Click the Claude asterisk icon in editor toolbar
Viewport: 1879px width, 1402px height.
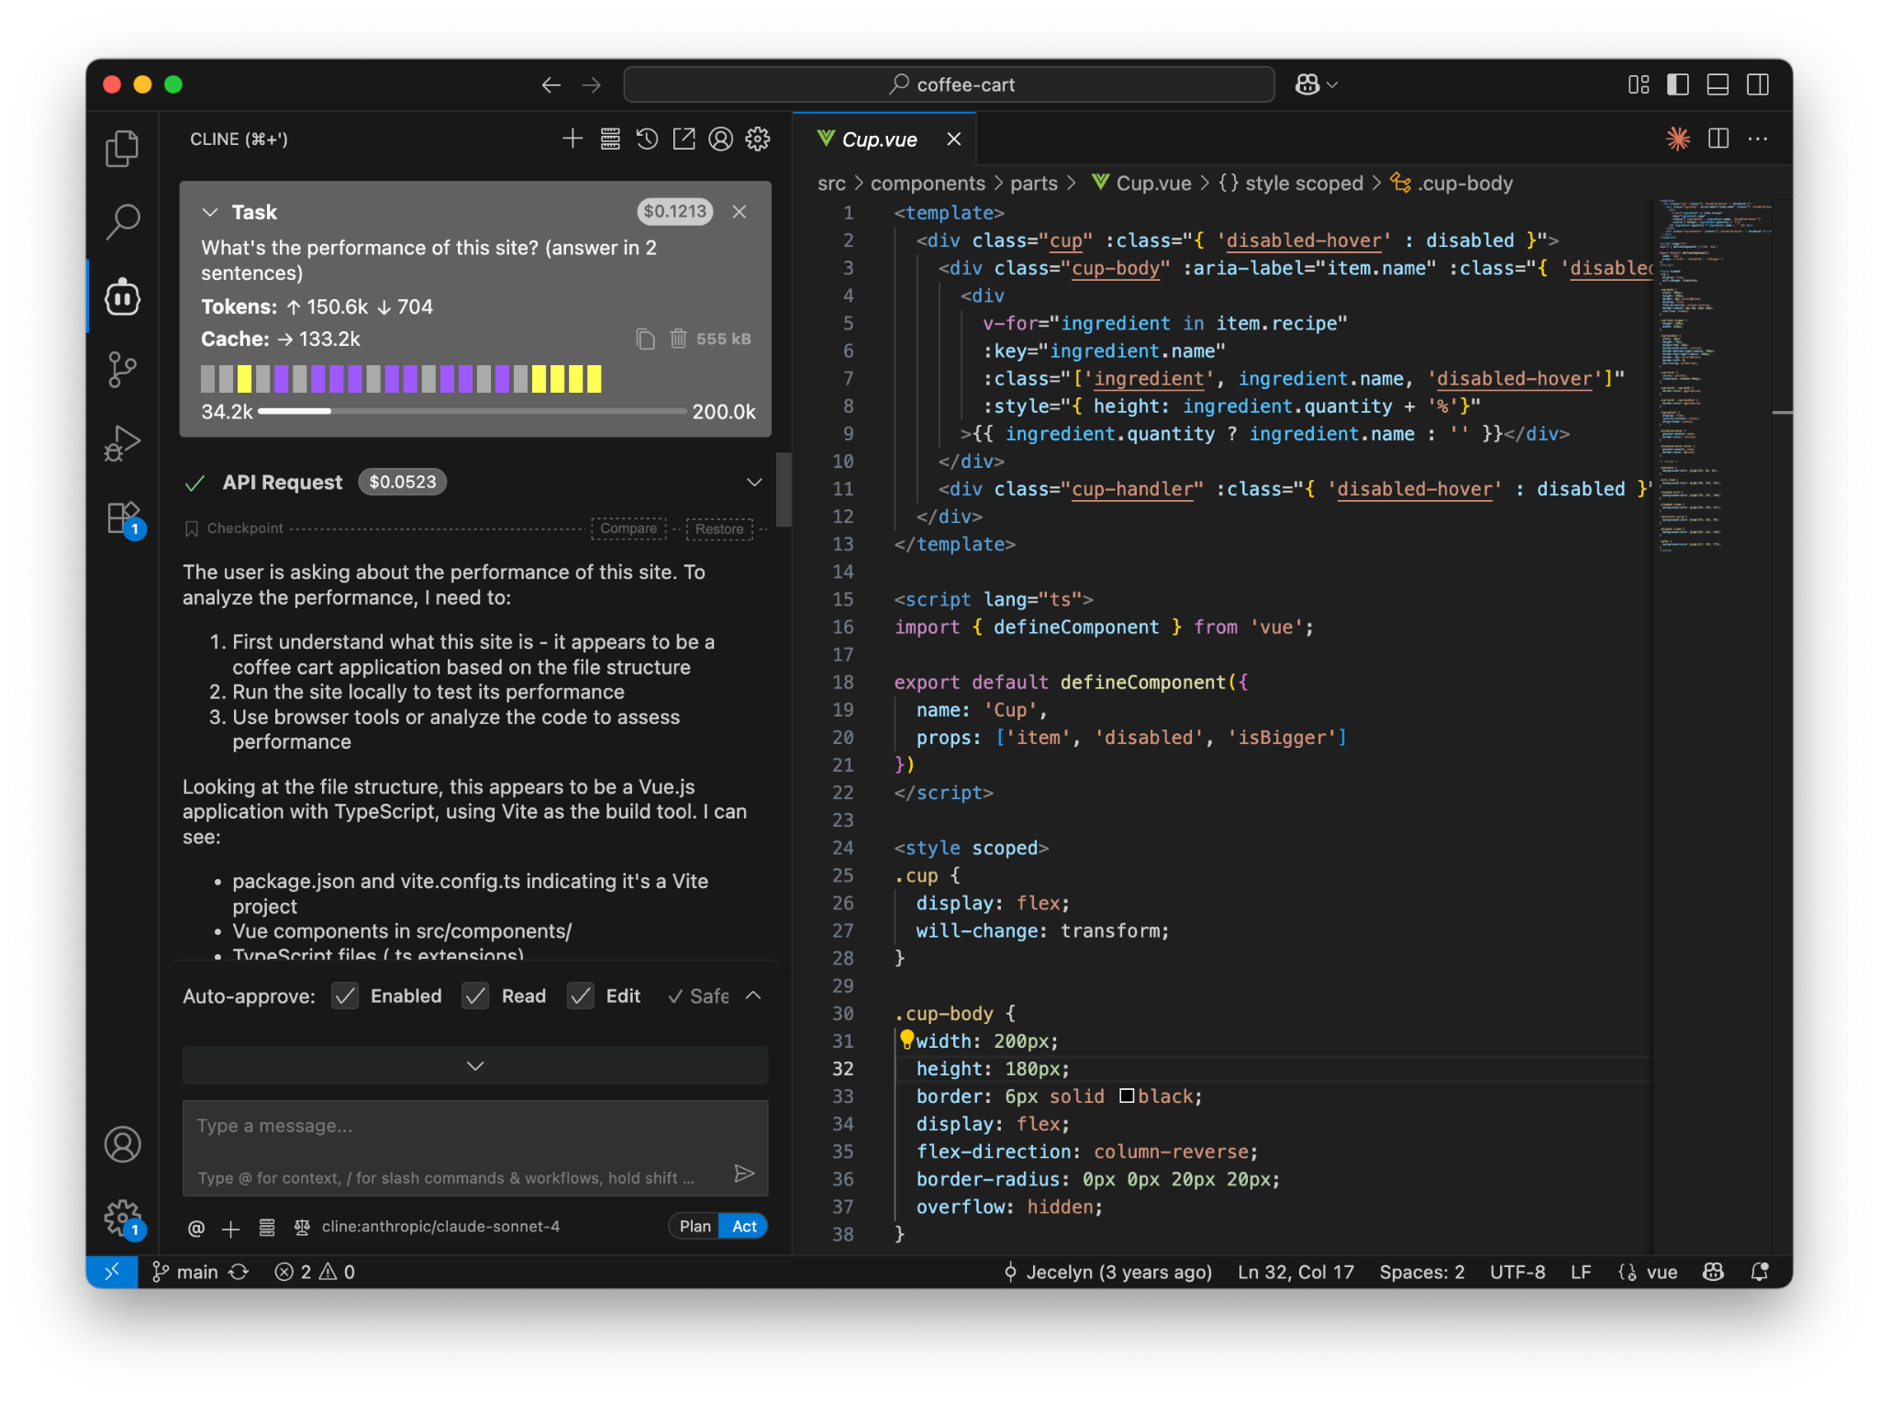pyautogui.click(x=1678, y=139)
